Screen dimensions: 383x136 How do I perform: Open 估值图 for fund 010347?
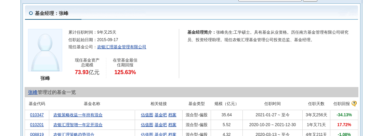tap(147, 115)
